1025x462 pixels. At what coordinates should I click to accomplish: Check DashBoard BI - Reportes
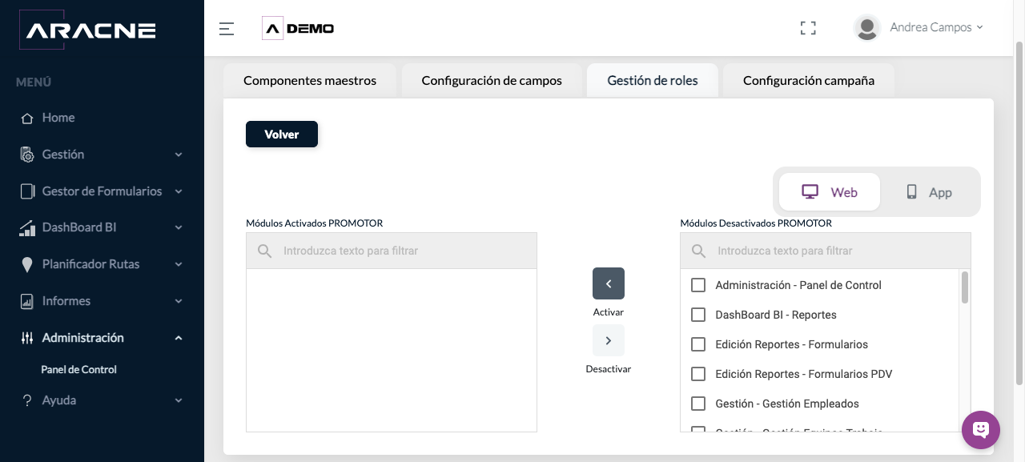coord(698,315)
